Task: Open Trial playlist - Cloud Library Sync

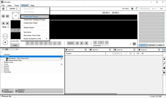Action: [x=18, y=59]
